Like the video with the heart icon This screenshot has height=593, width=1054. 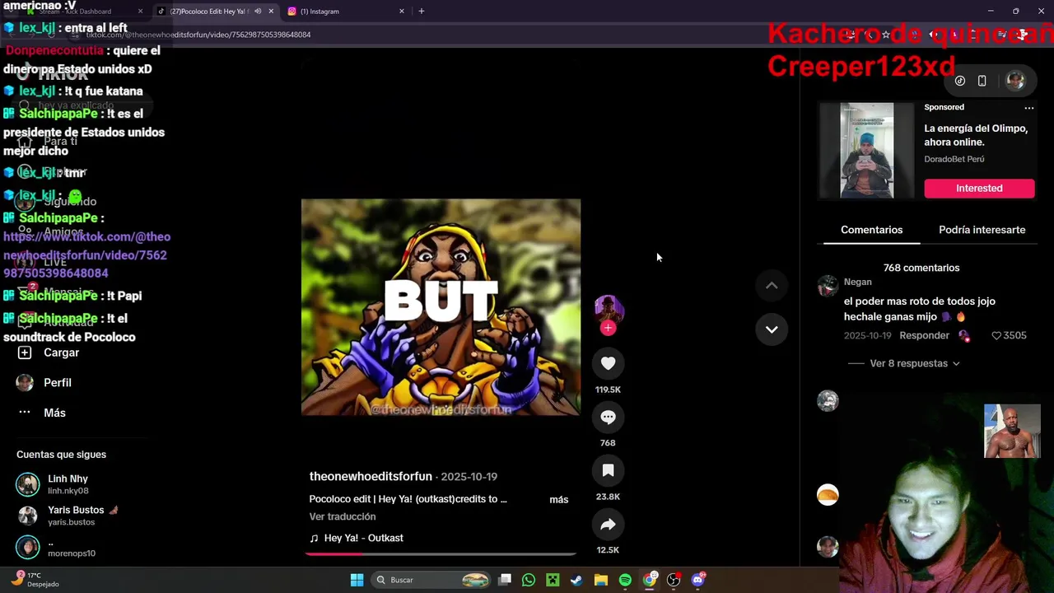[x=608, y=363]
